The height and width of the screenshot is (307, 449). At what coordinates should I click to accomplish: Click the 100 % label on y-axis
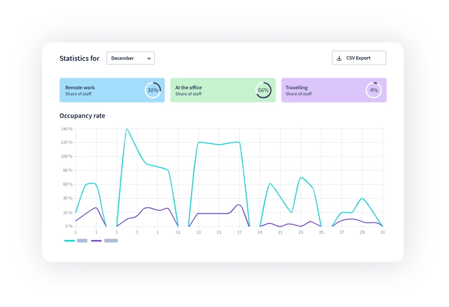pos(66,157)
